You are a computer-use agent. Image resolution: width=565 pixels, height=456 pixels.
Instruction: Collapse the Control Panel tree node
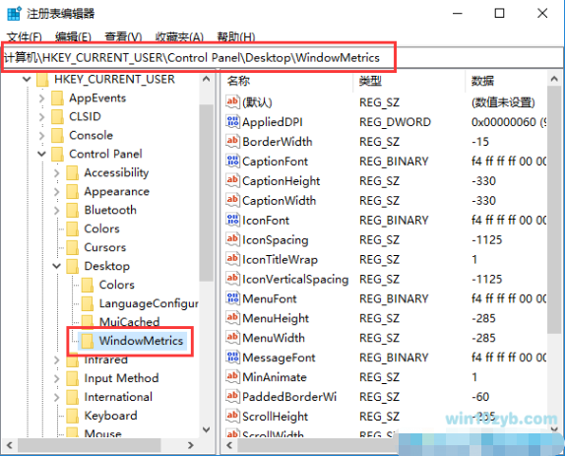point(41,154)
